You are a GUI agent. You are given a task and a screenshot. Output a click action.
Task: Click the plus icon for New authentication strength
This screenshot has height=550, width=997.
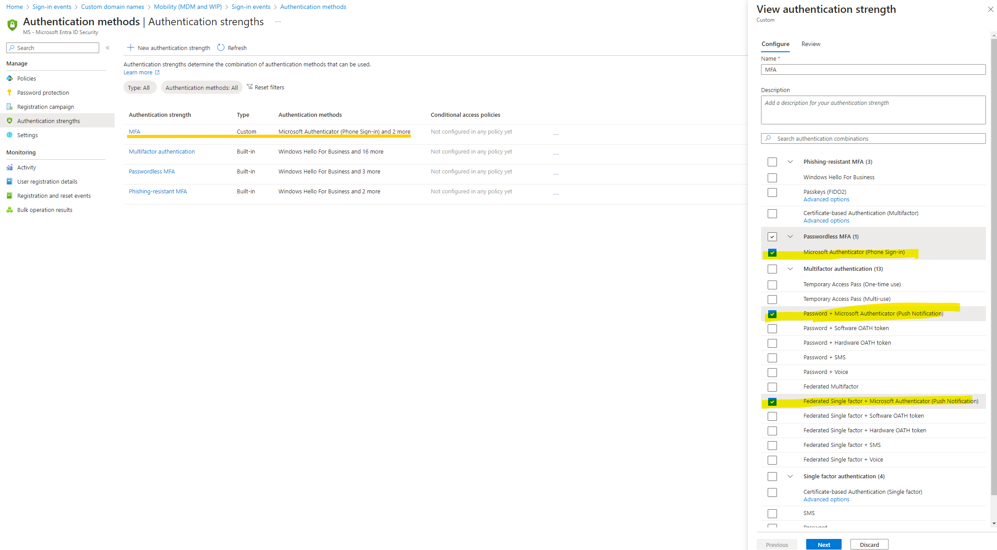(131, 47)
